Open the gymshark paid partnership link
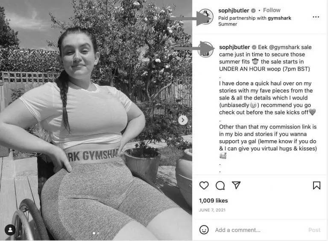Viewport: 328px width, 241px height. (279, 18)
